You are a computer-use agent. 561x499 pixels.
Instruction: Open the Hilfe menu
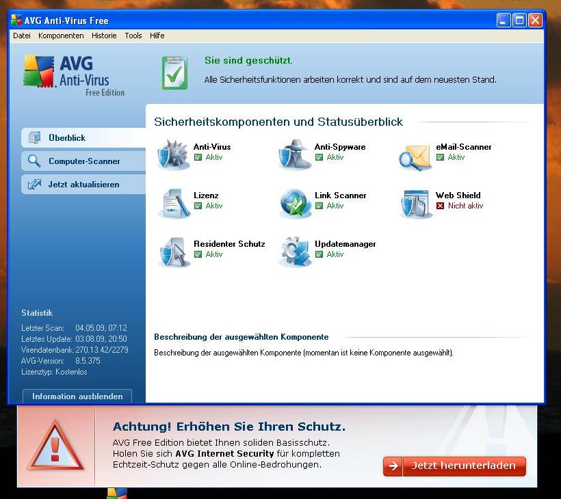157,36
